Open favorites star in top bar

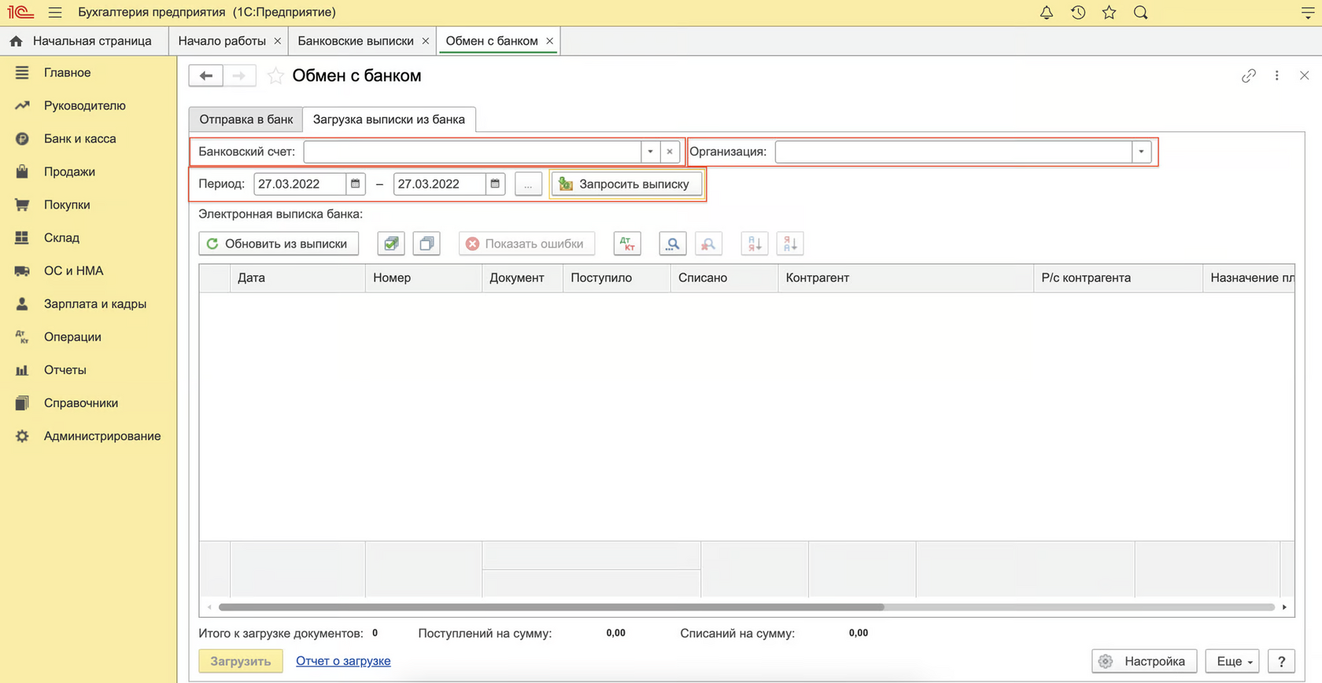pyautogui.click(x=1109, y=13)
